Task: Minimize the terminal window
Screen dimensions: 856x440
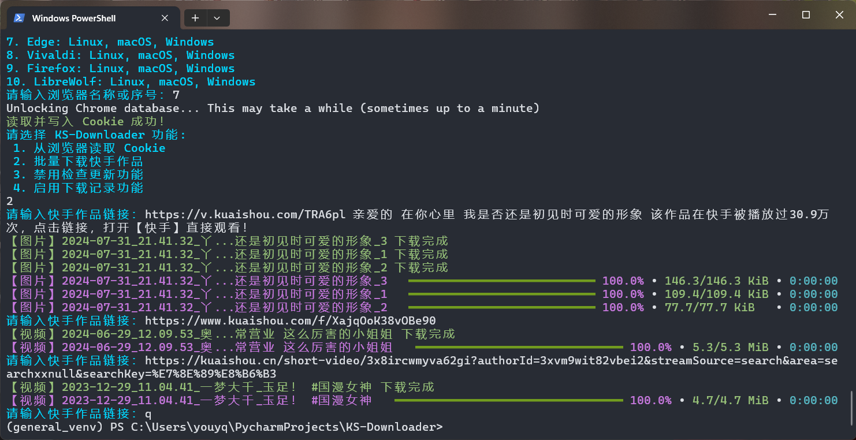Action: click(772, 15)
